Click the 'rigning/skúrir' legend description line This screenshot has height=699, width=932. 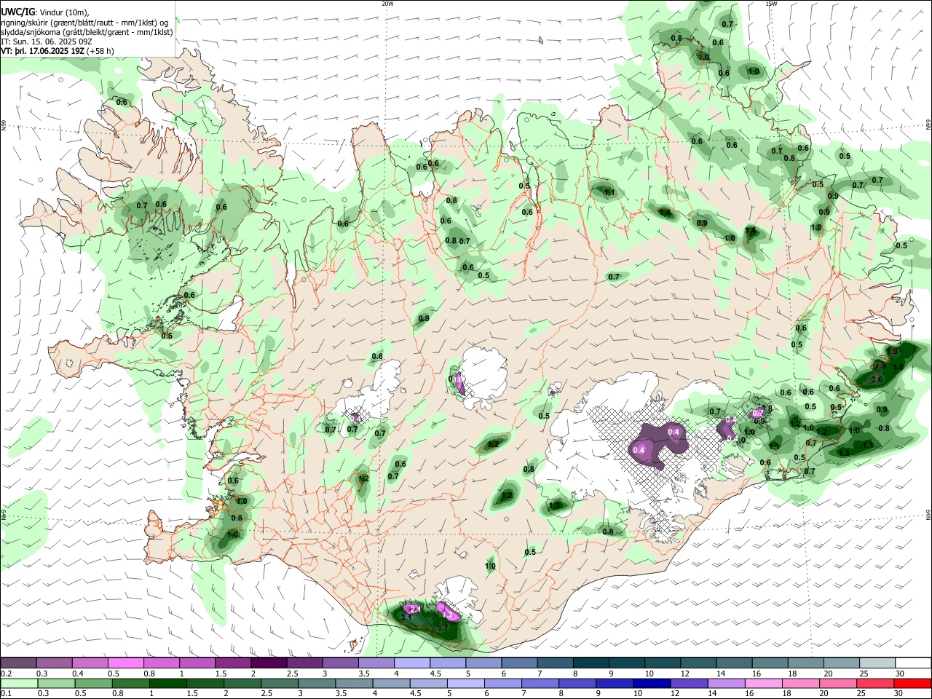84,23
